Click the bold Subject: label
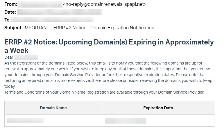The width and height of the screenshot is (224, 136). click(13, 28)
